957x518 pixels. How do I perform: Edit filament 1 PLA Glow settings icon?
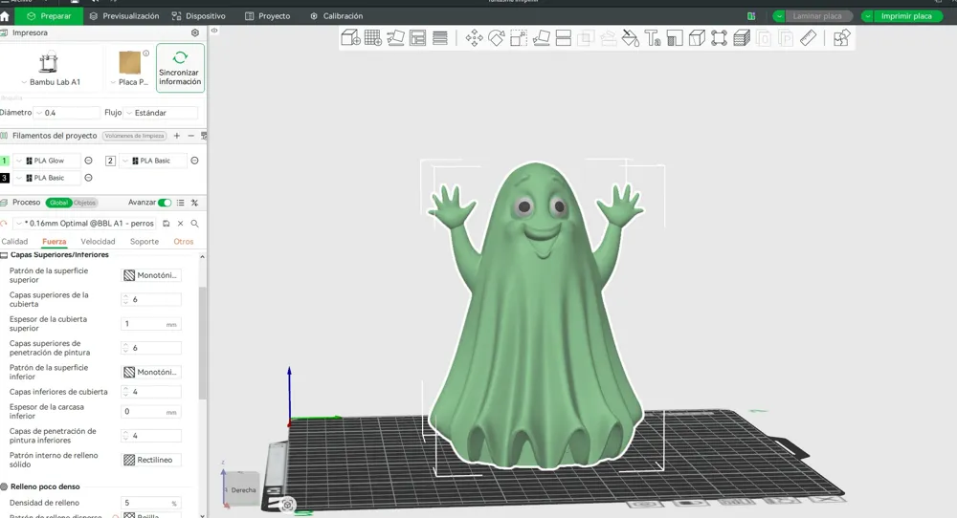click(88, 161)
